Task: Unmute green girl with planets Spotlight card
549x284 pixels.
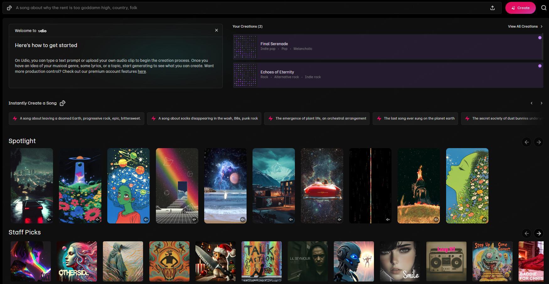Action: click(x=146, y=220)
